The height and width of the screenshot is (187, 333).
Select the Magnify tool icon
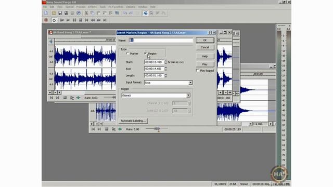coord(151,13)
